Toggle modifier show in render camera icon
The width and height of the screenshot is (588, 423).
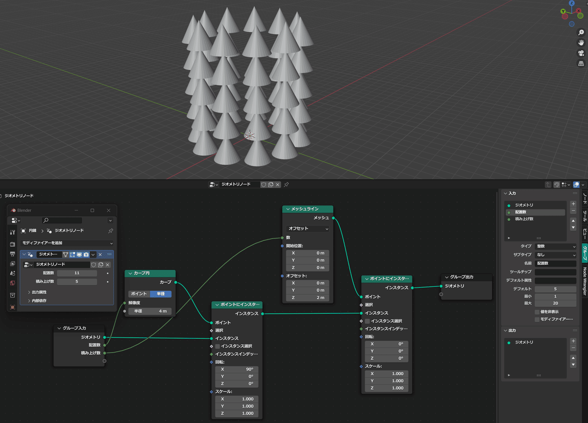click(x=86, y=255)
